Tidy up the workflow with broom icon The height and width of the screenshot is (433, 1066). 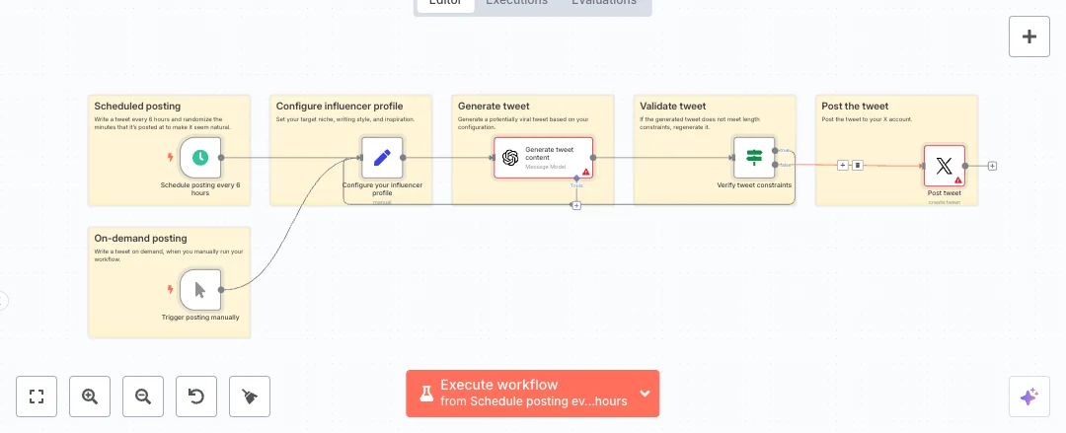[250, 397]
